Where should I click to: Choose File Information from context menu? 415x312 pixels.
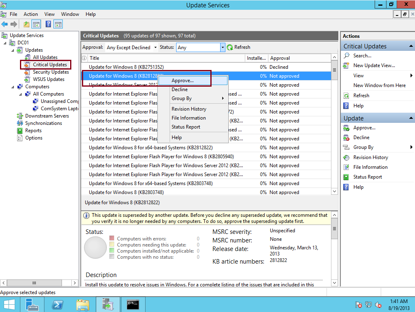[193, 118]
